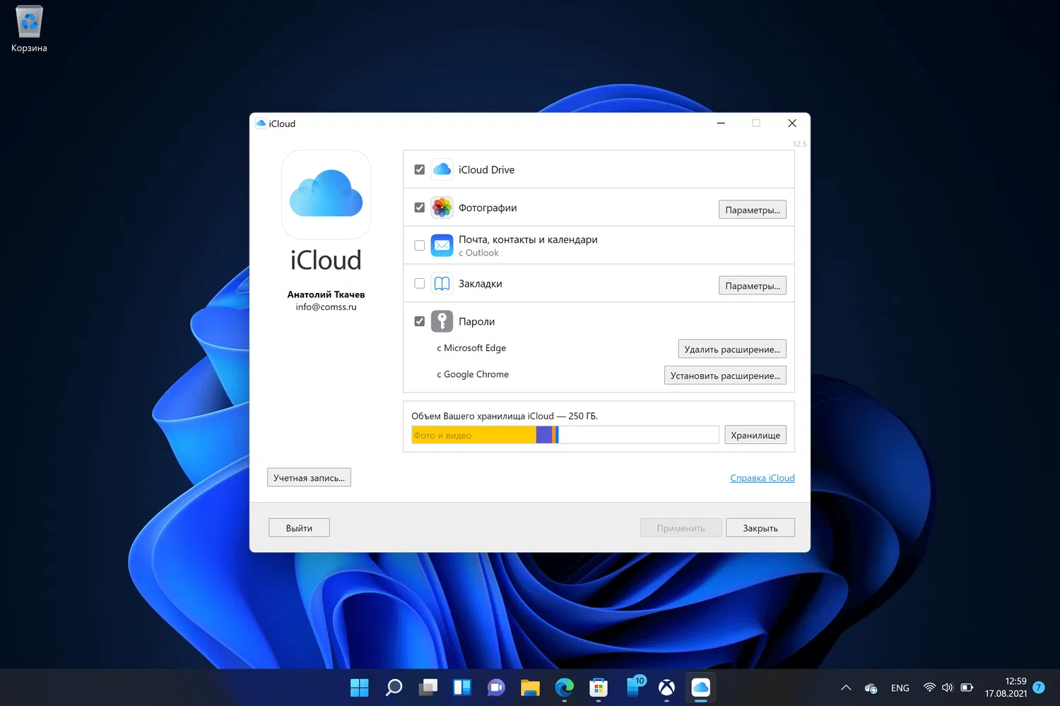
Task: Click the mail envelope icon
Action: [442, 246]
